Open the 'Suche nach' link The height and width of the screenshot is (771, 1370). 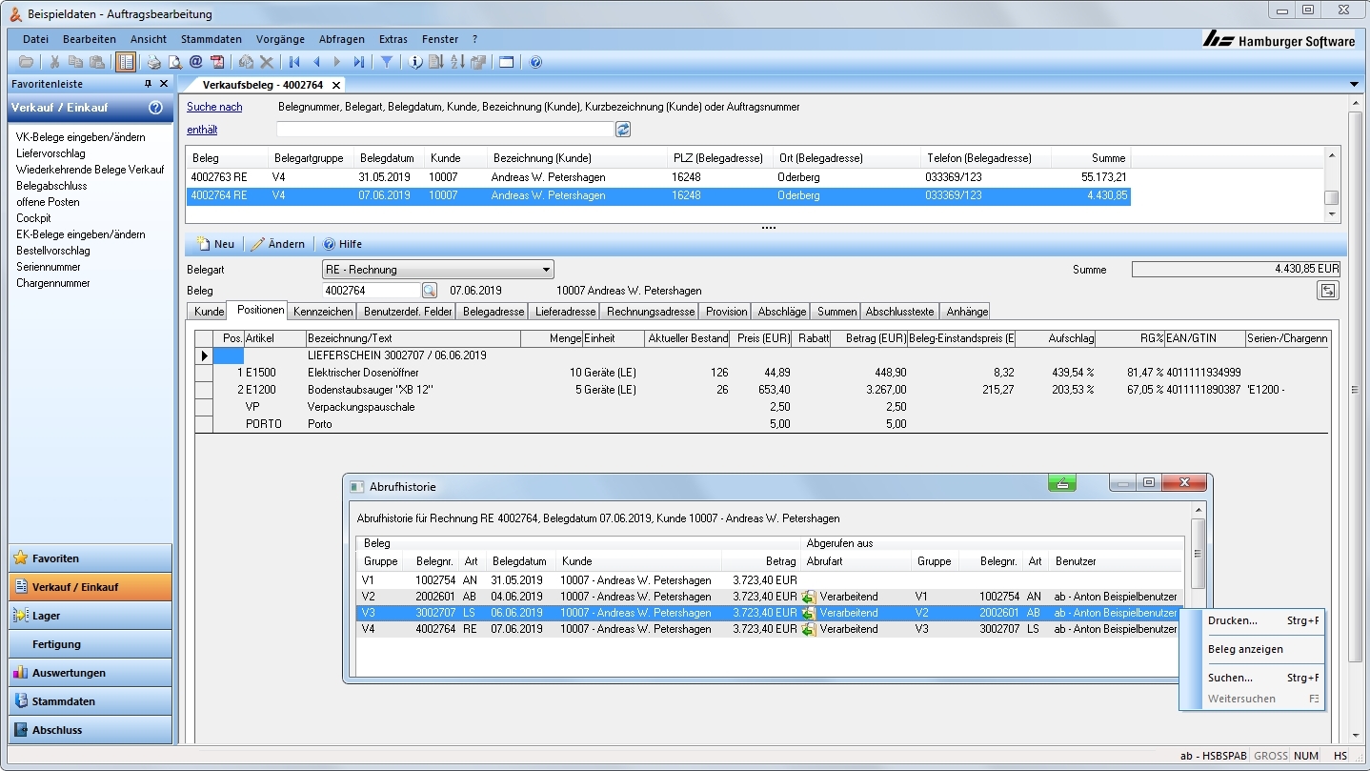(214, 107)
